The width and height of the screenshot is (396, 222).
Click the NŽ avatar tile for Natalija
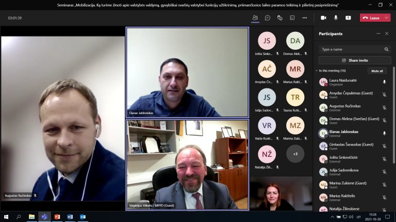click(267, 154)
